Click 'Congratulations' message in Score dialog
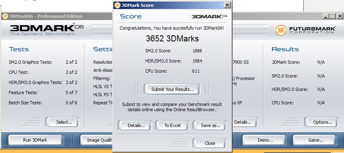Screen dimensions: 344x153 tap(172, 28)
